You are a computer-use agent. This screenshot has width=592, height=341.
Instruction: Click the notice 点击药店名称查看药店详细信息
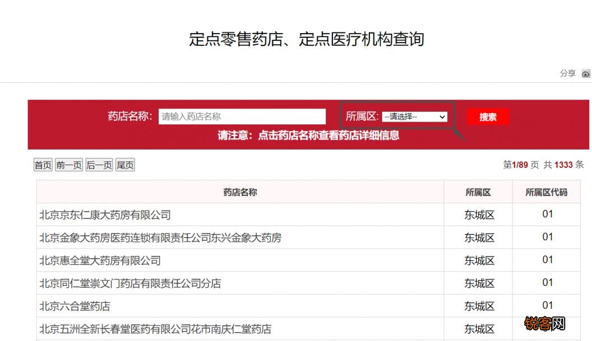(329, 136)
